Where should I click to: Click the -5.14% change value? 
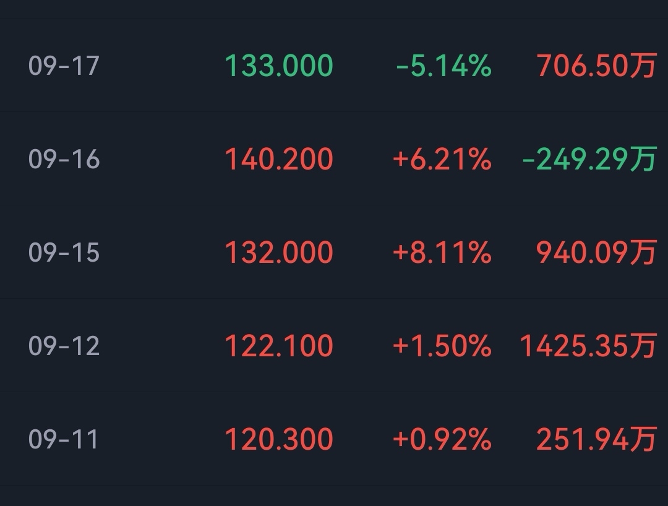[x=443, y=66]
